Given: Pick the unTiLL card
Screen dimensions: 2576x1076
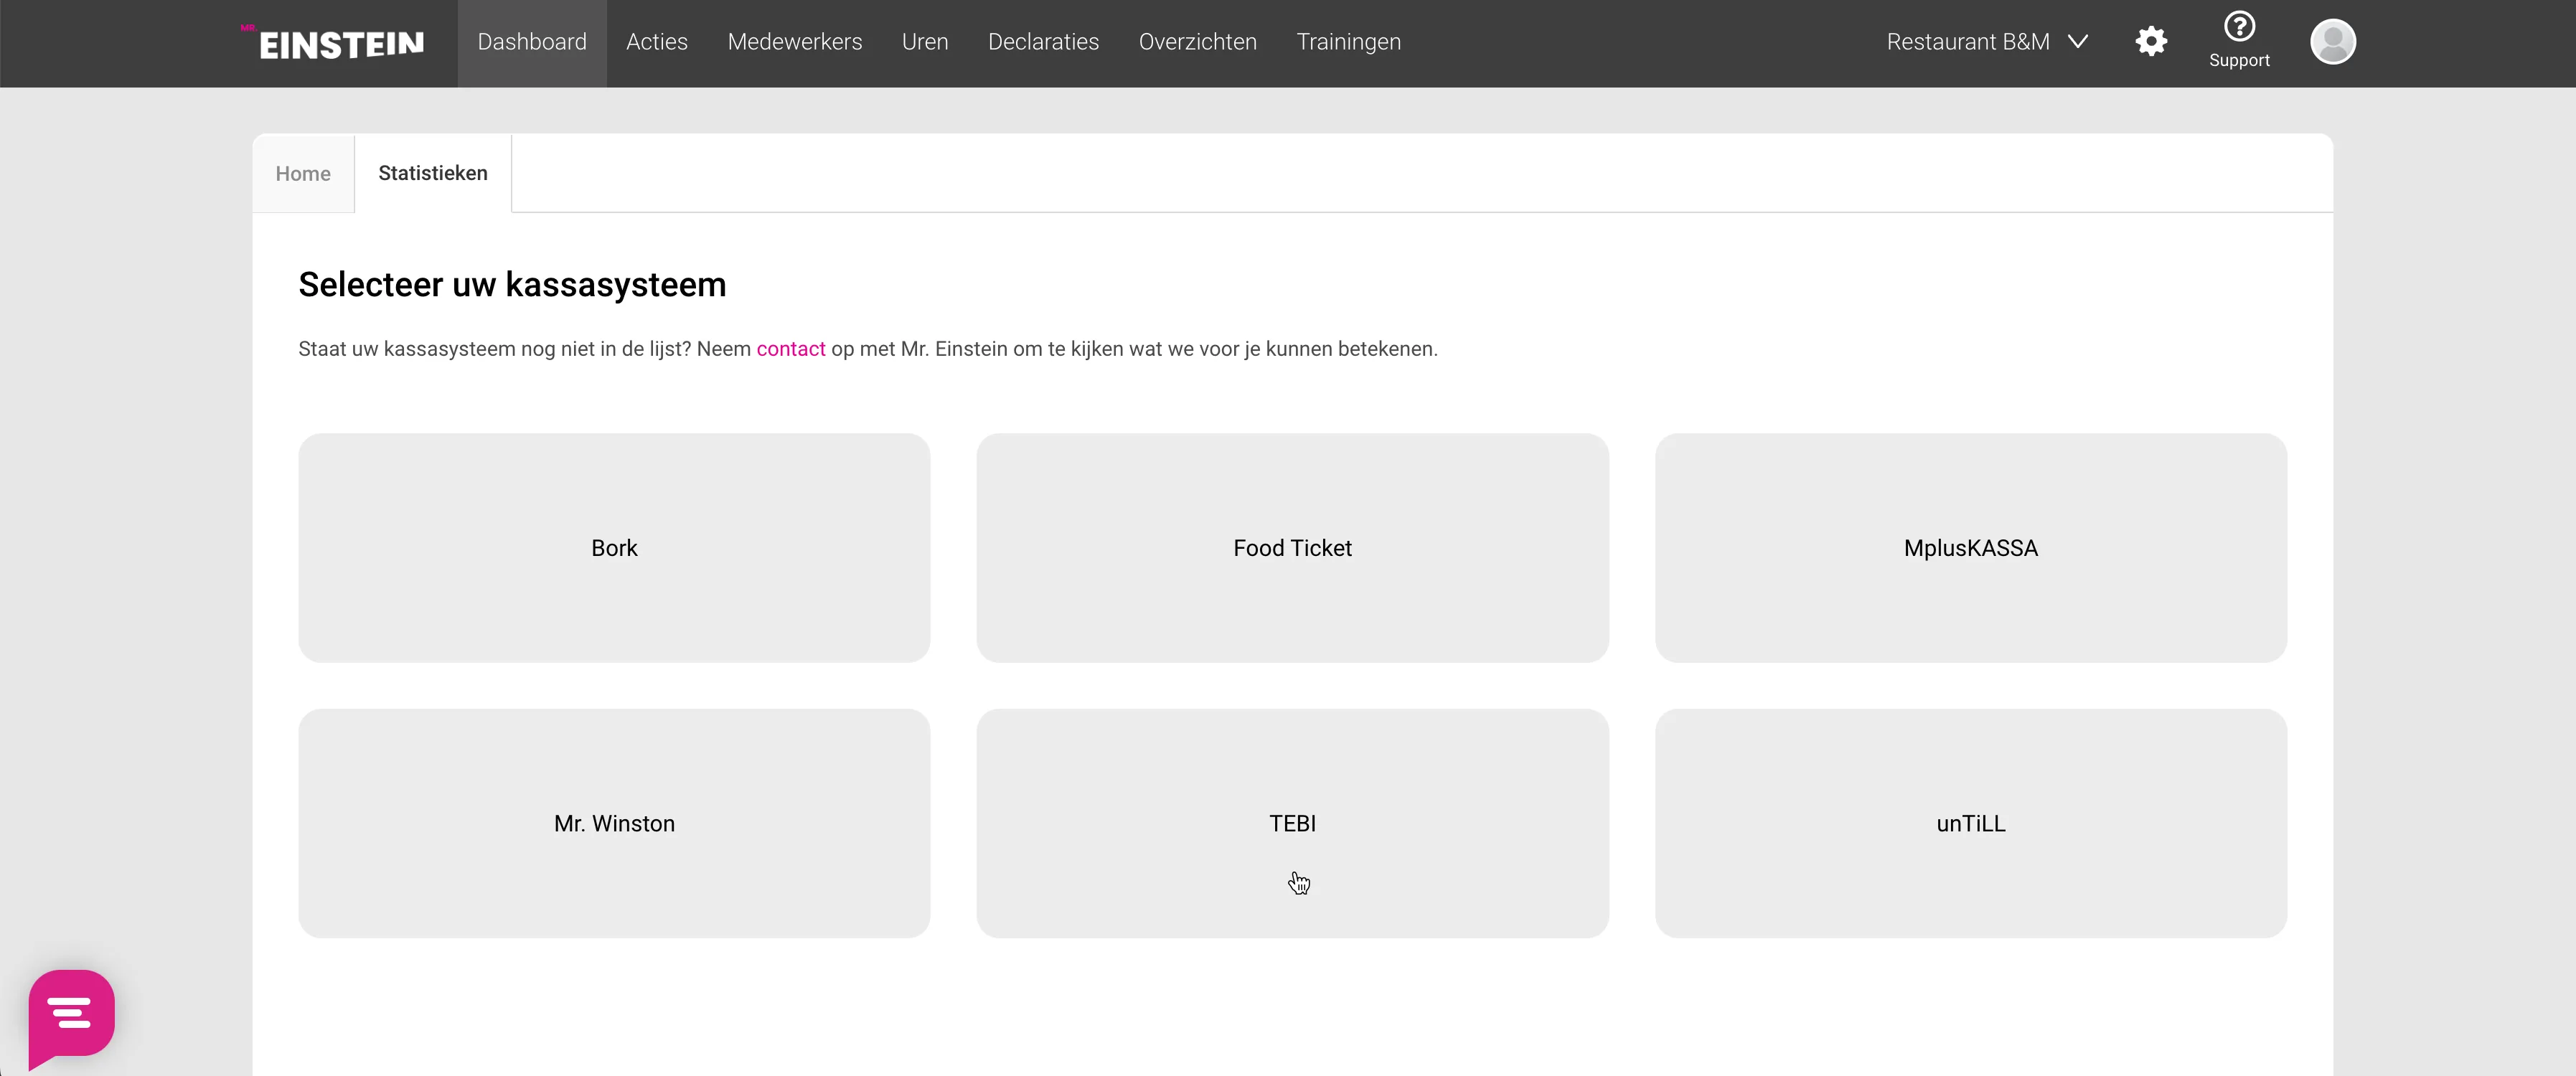Looking at the screenshot, I should click(x=1970, y=823).
